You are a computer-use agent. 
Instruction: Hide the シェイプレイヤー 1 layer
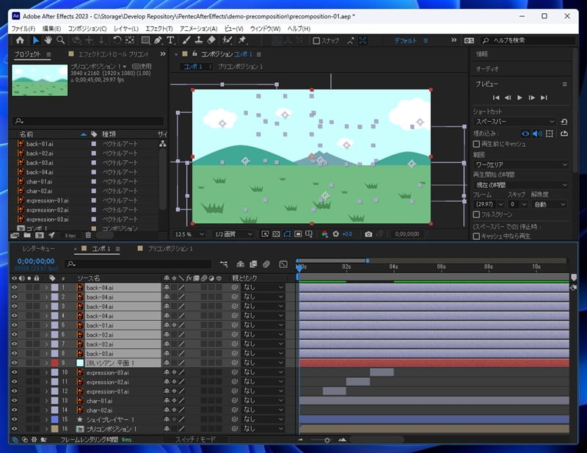[x=14, y=419]
